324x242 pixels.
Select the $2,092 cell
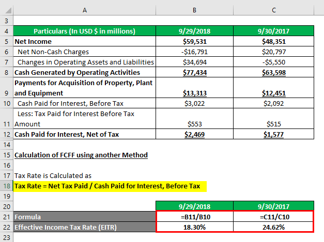click(x=273, y=103)
